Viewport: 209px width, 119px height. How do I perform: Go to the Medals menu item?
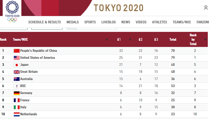[73, 22]
